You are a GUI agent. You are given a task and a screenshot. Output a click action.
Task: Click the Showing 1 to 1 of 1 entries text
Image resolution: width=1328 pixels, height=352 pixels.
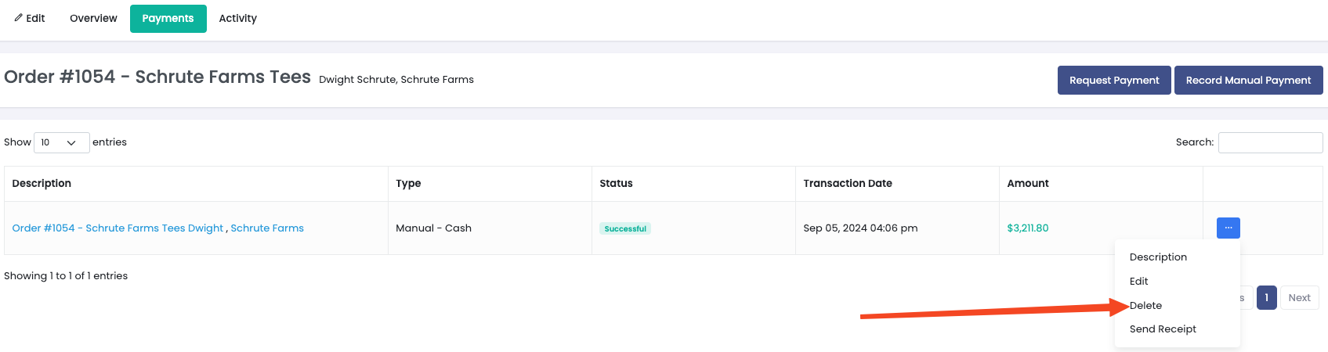[x=66, y=276]
